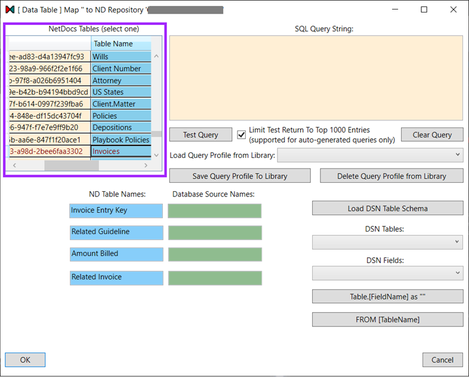
Task: Select the Playbook Policies table
Action: pos(121,139)
